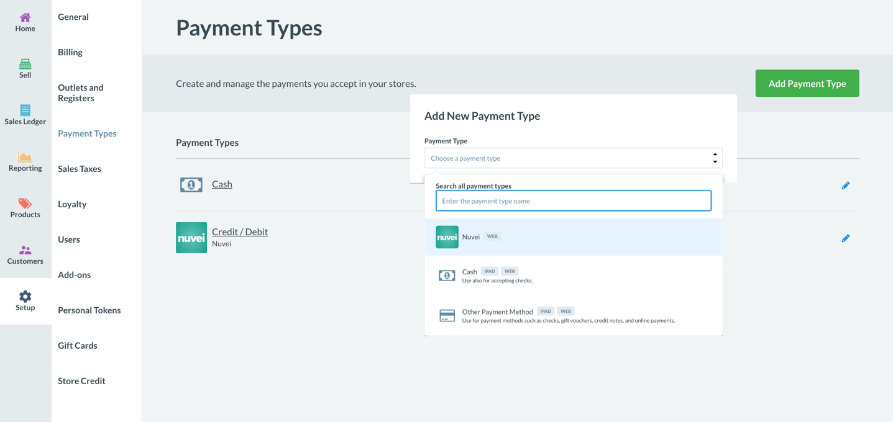Edit Cash payment type pencil icon
The width and height of the screenshot is (893, 422).
[845, 186]
